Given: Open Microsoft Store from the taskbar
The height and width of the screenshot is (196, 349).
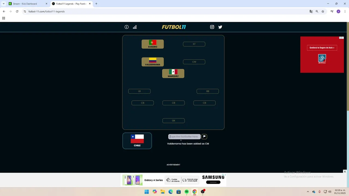Looking at the screenshot, I should tap(179, 192).
